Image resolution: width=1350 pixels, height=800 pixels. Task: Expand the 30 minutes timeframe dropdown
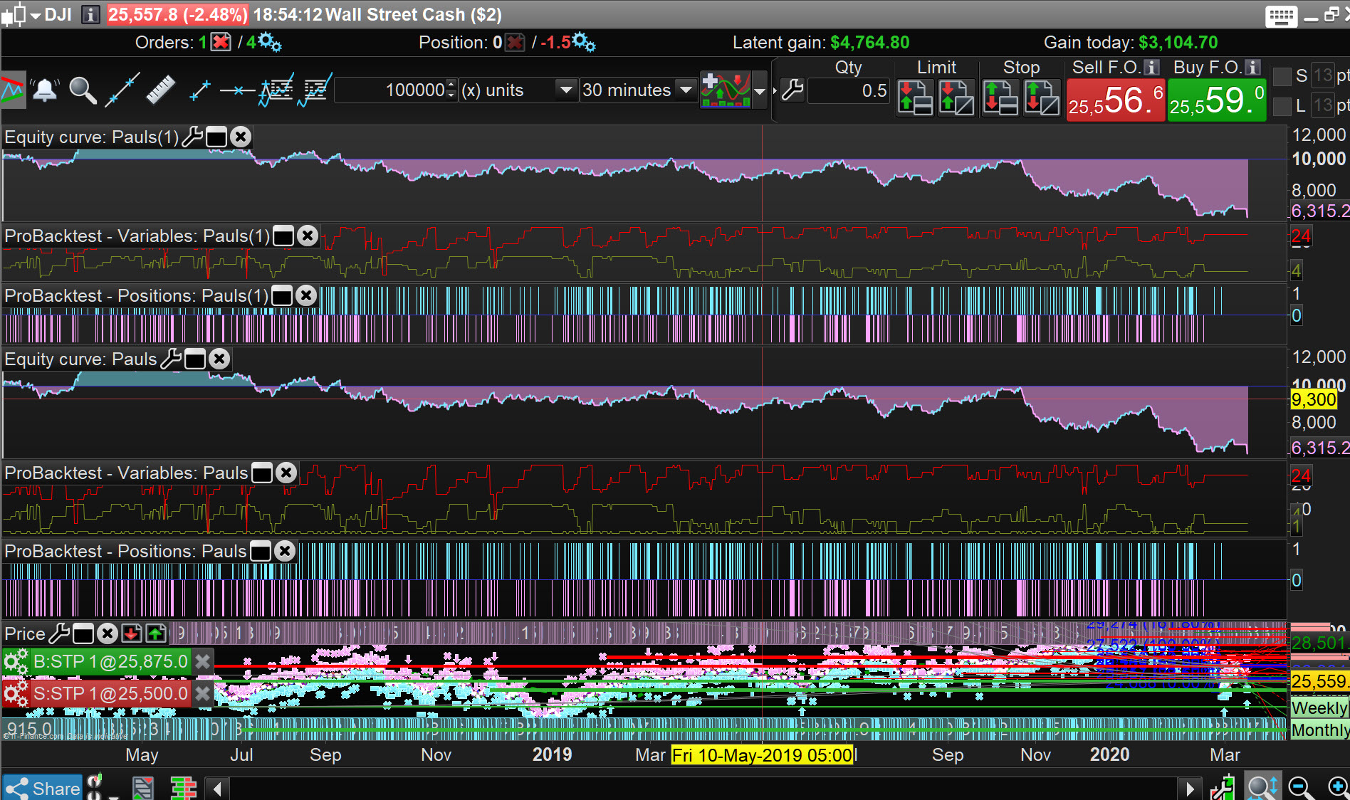pyautogui.click(x=686, y=90)
